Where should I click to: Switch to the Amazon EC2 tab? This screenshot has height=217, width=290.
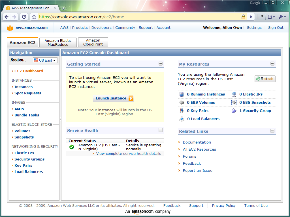point(23,43)
